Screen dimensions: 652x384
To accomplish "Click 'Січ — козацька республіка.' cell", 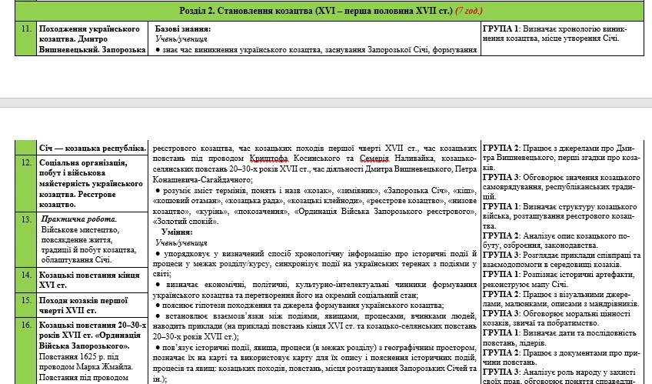I will (x=93, y=148).
